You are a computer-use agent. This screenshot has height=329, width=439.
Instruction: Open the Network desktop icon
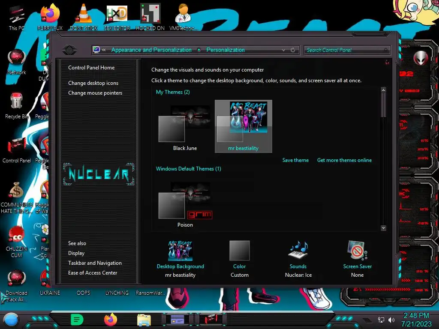pos(17,62)
